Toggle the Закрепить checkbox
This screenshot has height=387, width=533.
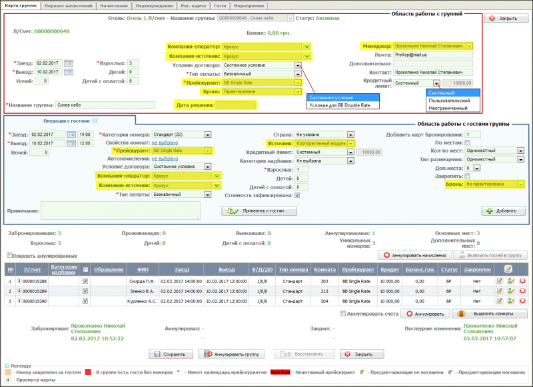point(468,176)
